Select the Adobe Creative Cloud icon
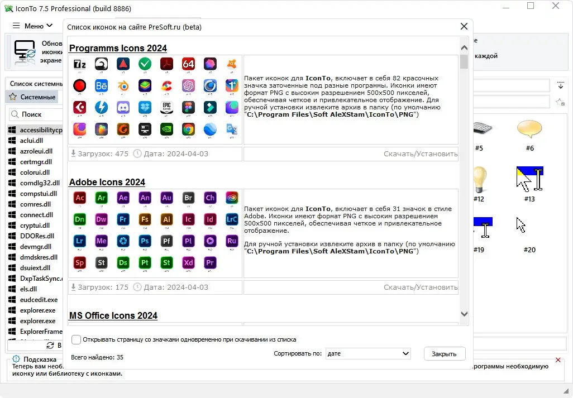The image size is (573, 398). coord(232,198)
